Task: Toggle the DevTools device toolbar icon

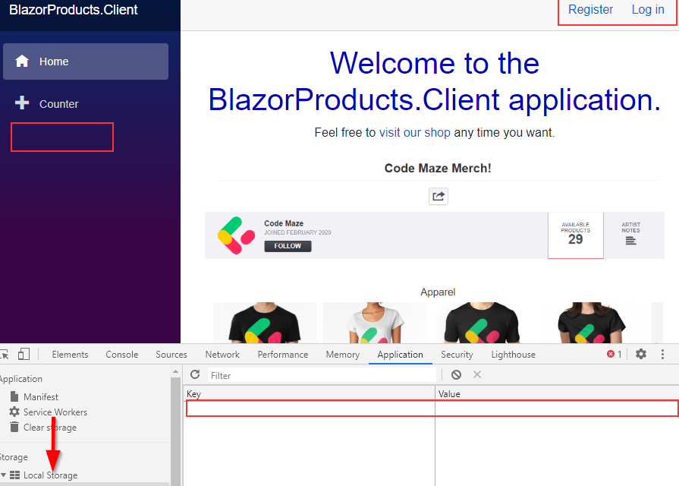Action: [x=24, y=355]
